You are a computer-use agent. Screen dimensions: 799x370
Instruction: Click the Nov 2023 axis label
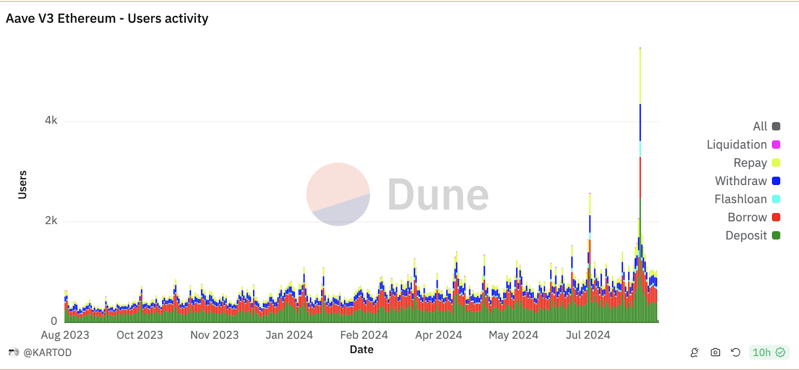(x=215, y=335)
